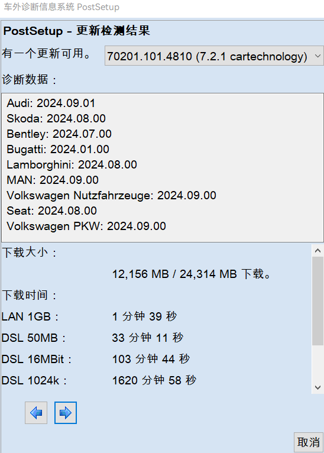Click the DSL 1024k download time row
This screenshot has width=324, height=453.
pos(99,380)
